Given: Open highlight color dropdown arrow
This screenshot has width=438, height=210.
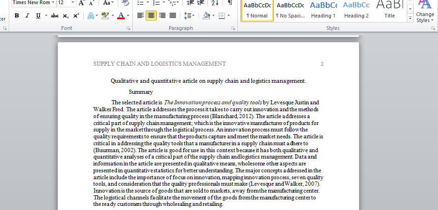Looking at the screenshot, I should click(x=113, y=16).
